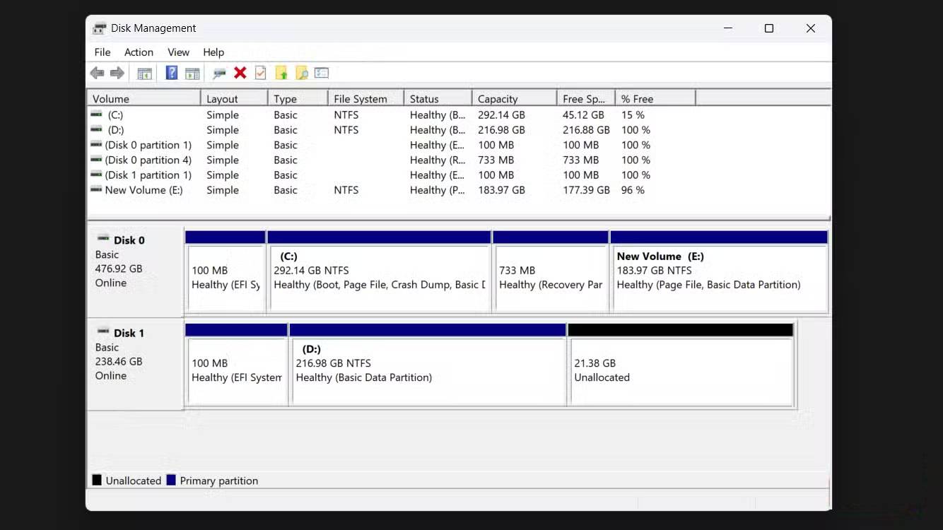This screenshot has width=943, height=530.
Task: Open Help using the question mark toolbar icon
Action: pos(171,73)
